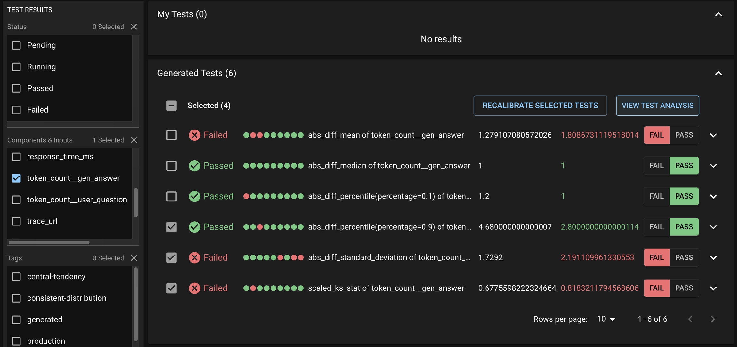The height and width of the screenshot is (347, 737).
Task: Click the Failed status icon on the scaled_ks_stat row
Action: pos(194,288)
